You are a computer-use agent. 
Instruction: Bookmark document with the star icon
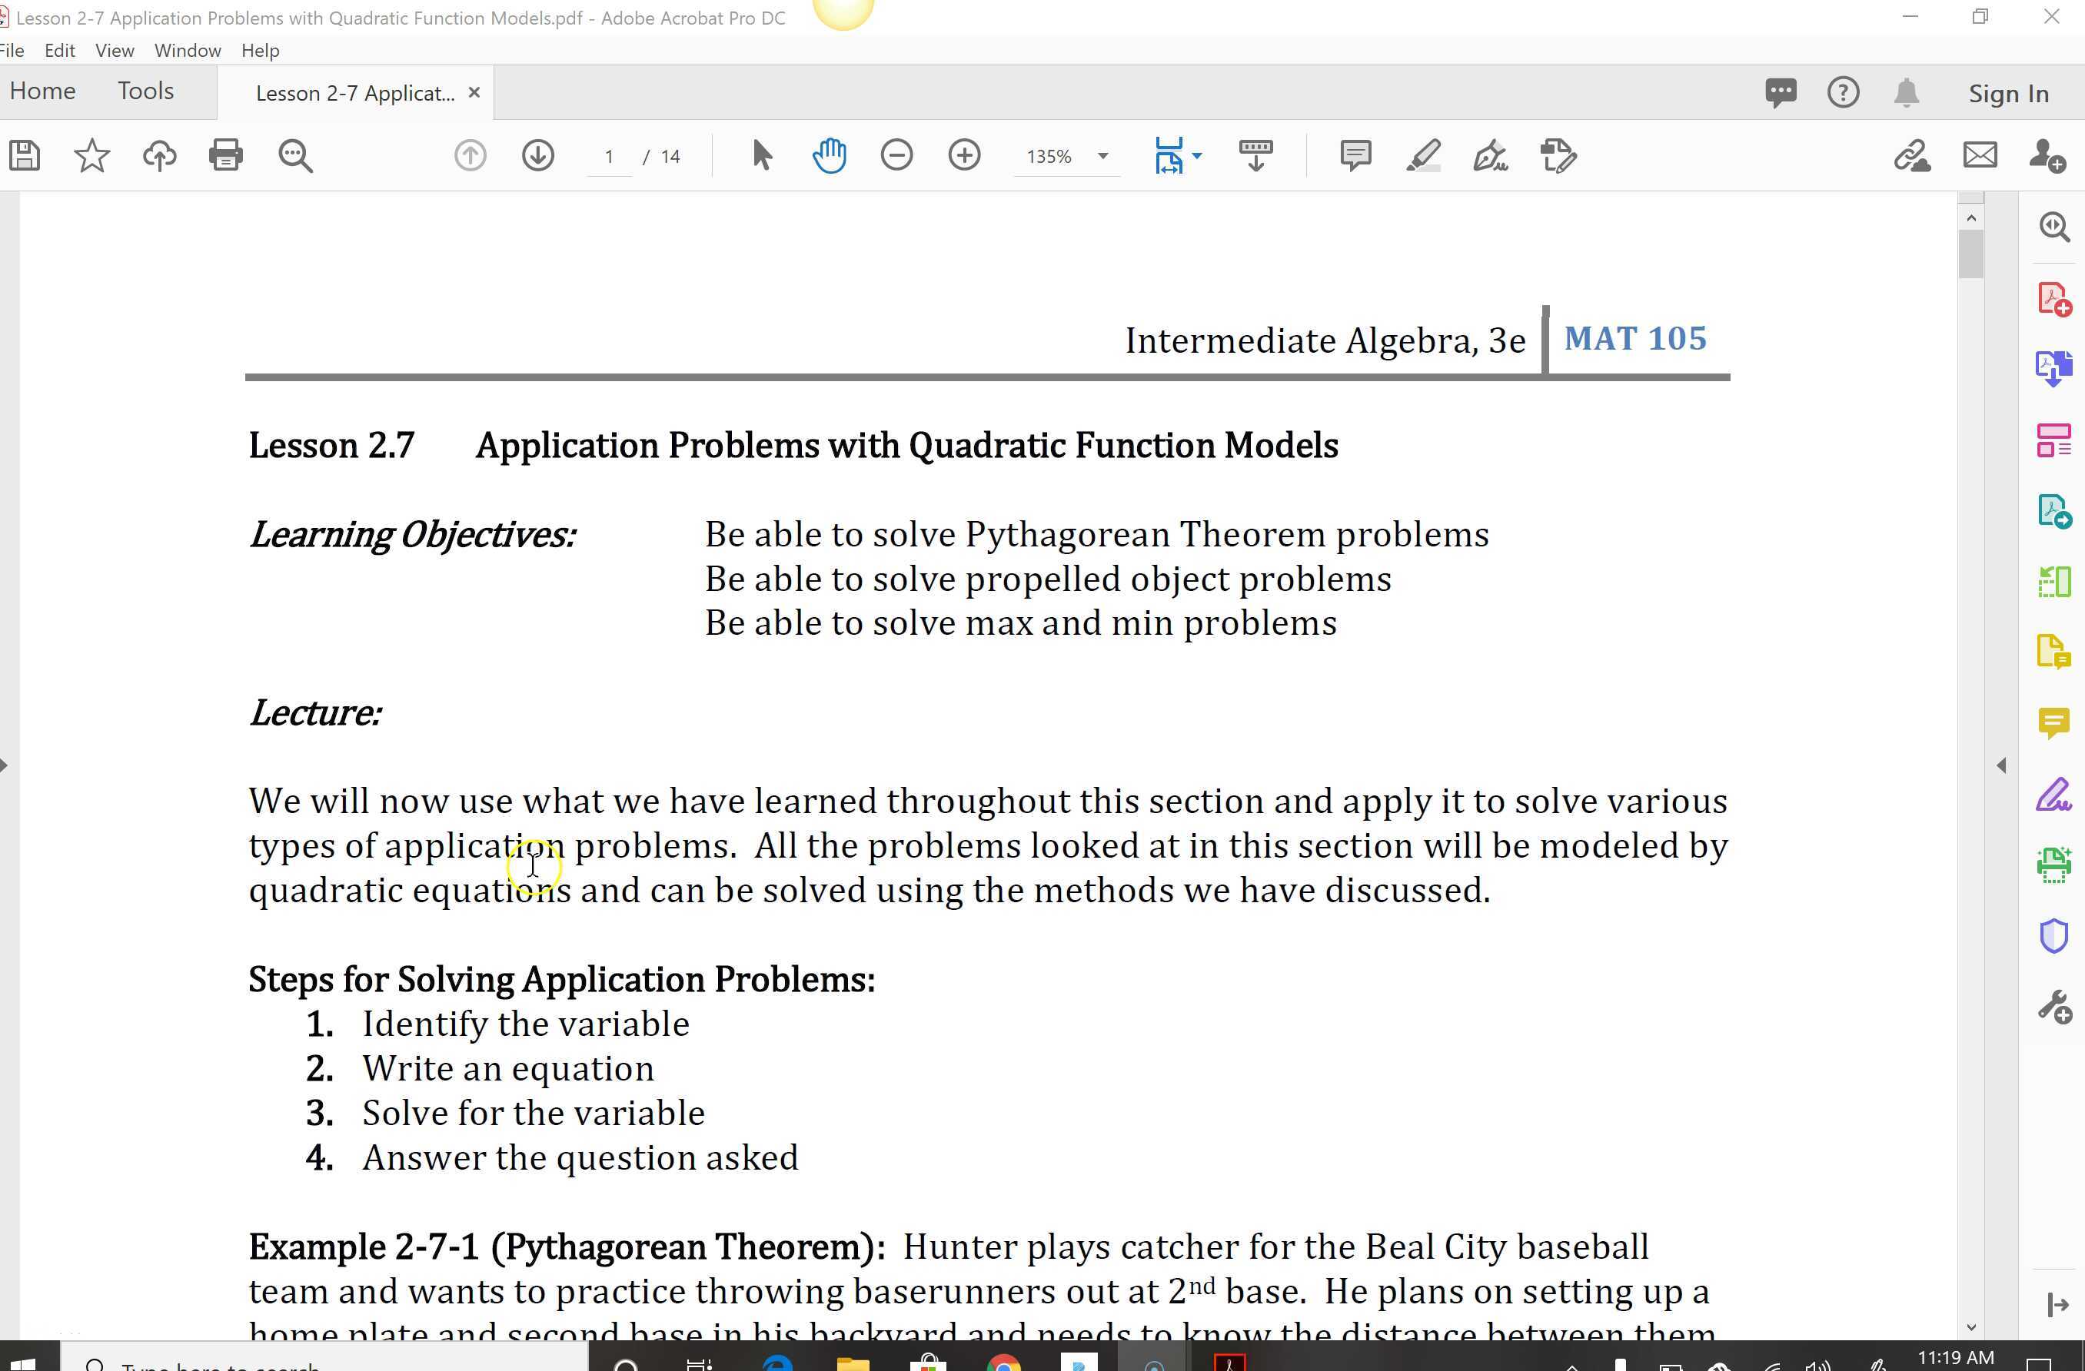(x=92, y=156)
